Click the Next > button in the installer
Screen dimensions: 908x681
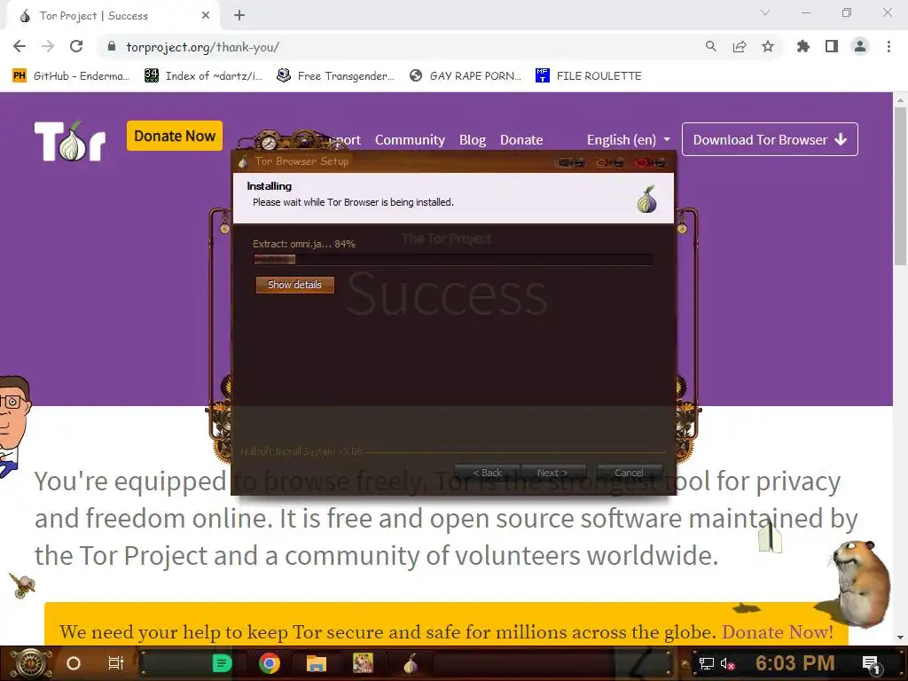[553, 473]
